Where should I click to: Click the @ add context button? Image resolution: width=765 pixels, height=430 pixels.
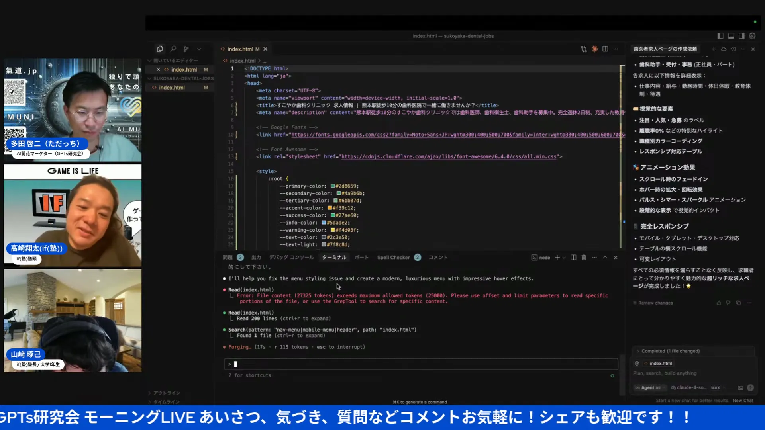click(x=637, y=364)
